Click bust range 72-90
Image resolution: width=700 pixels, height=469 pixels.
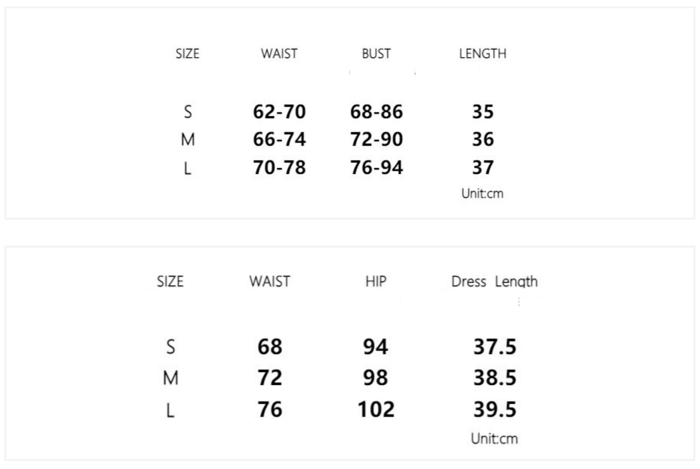pos(376,139)
